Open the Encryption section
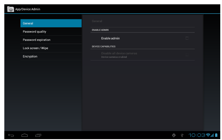Screen dimensions: 222x140 [x=51, y=56]
